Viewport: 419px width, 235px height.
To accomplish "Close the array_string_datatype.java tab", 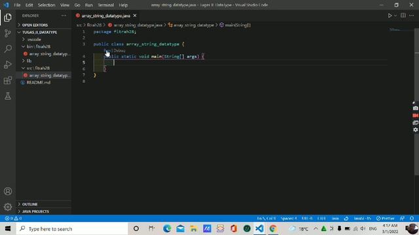I will tap(135, 16).
